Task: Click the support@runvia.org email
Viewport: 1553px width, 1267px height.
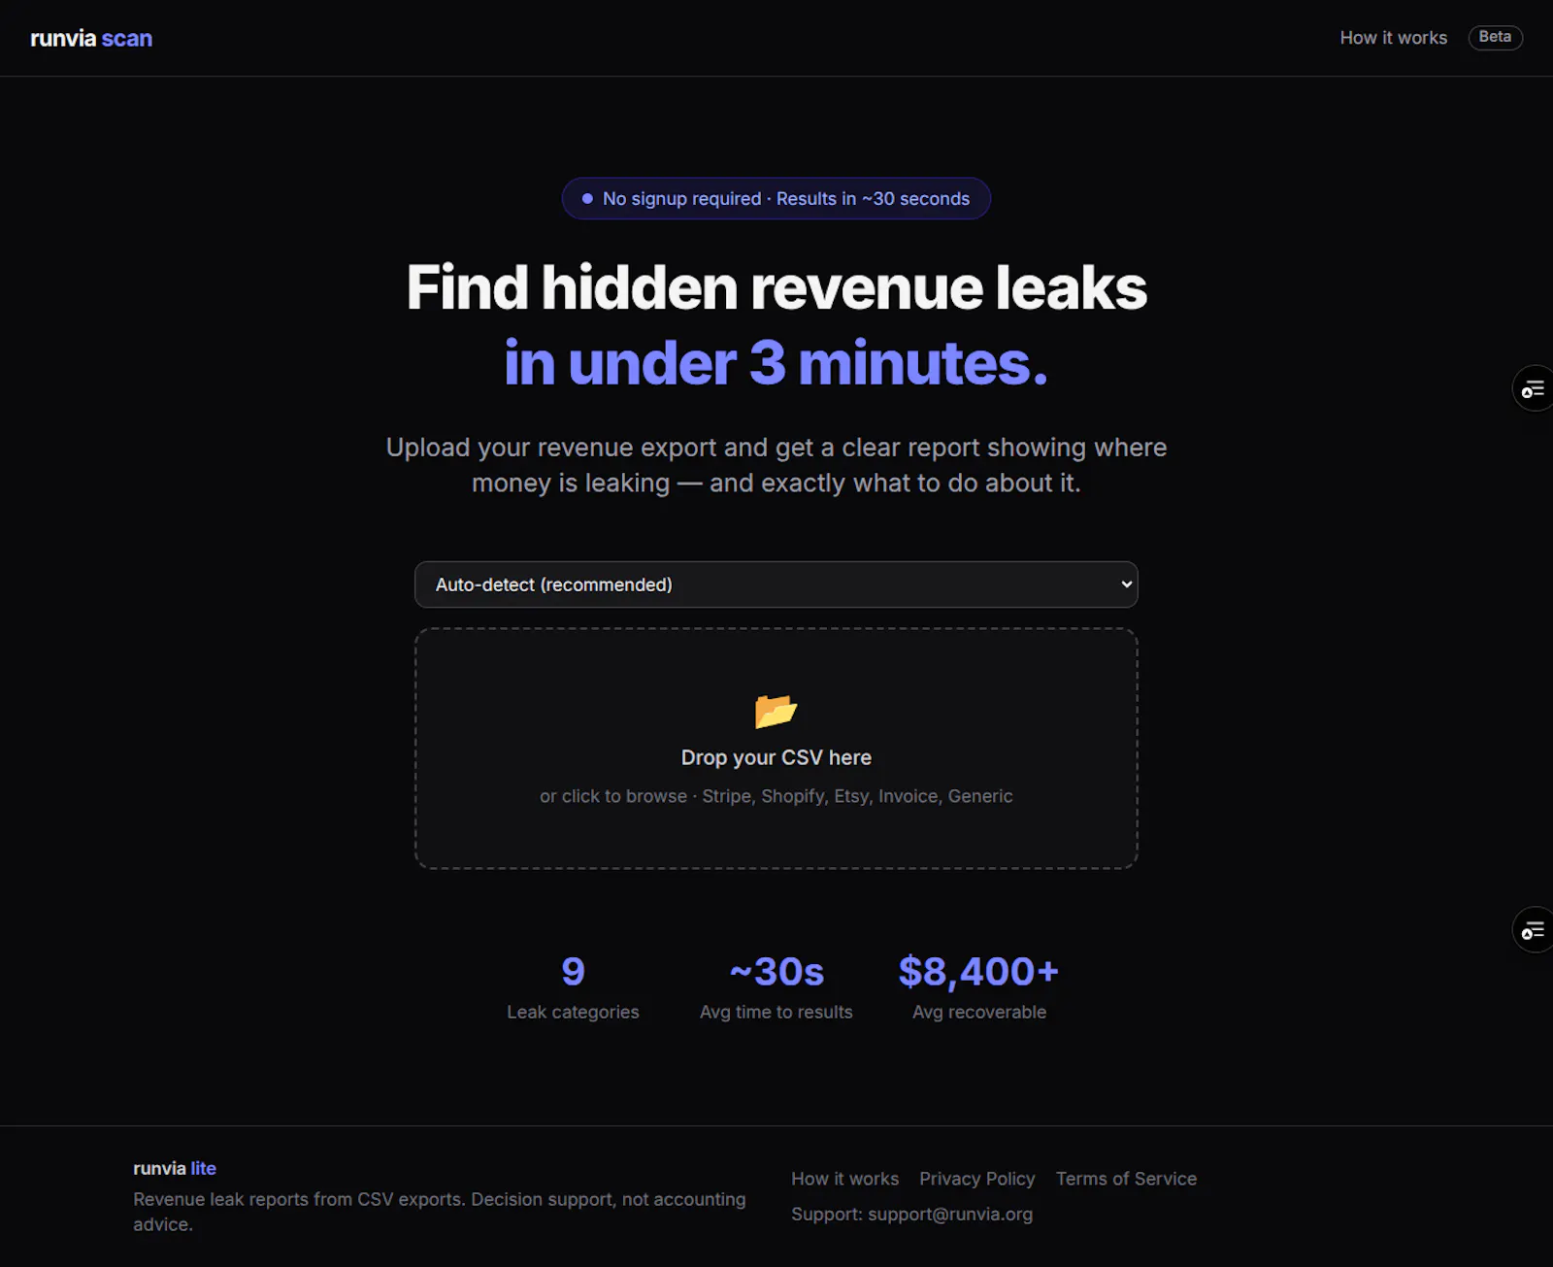Action: pos(950,1214)
